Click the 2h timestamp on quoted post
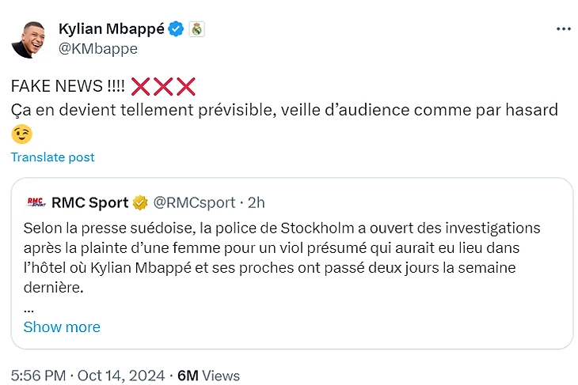This screenshot has height=385, width=578. [x=256, y=202]
